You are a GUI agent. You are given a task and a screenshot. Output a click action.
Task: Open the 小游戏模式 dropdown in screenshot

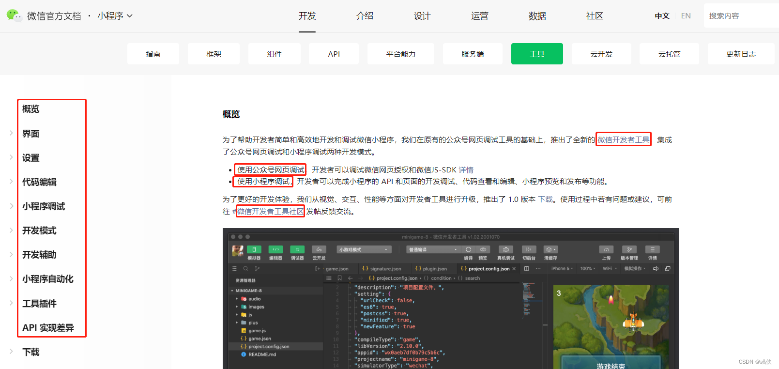(364, 249)
